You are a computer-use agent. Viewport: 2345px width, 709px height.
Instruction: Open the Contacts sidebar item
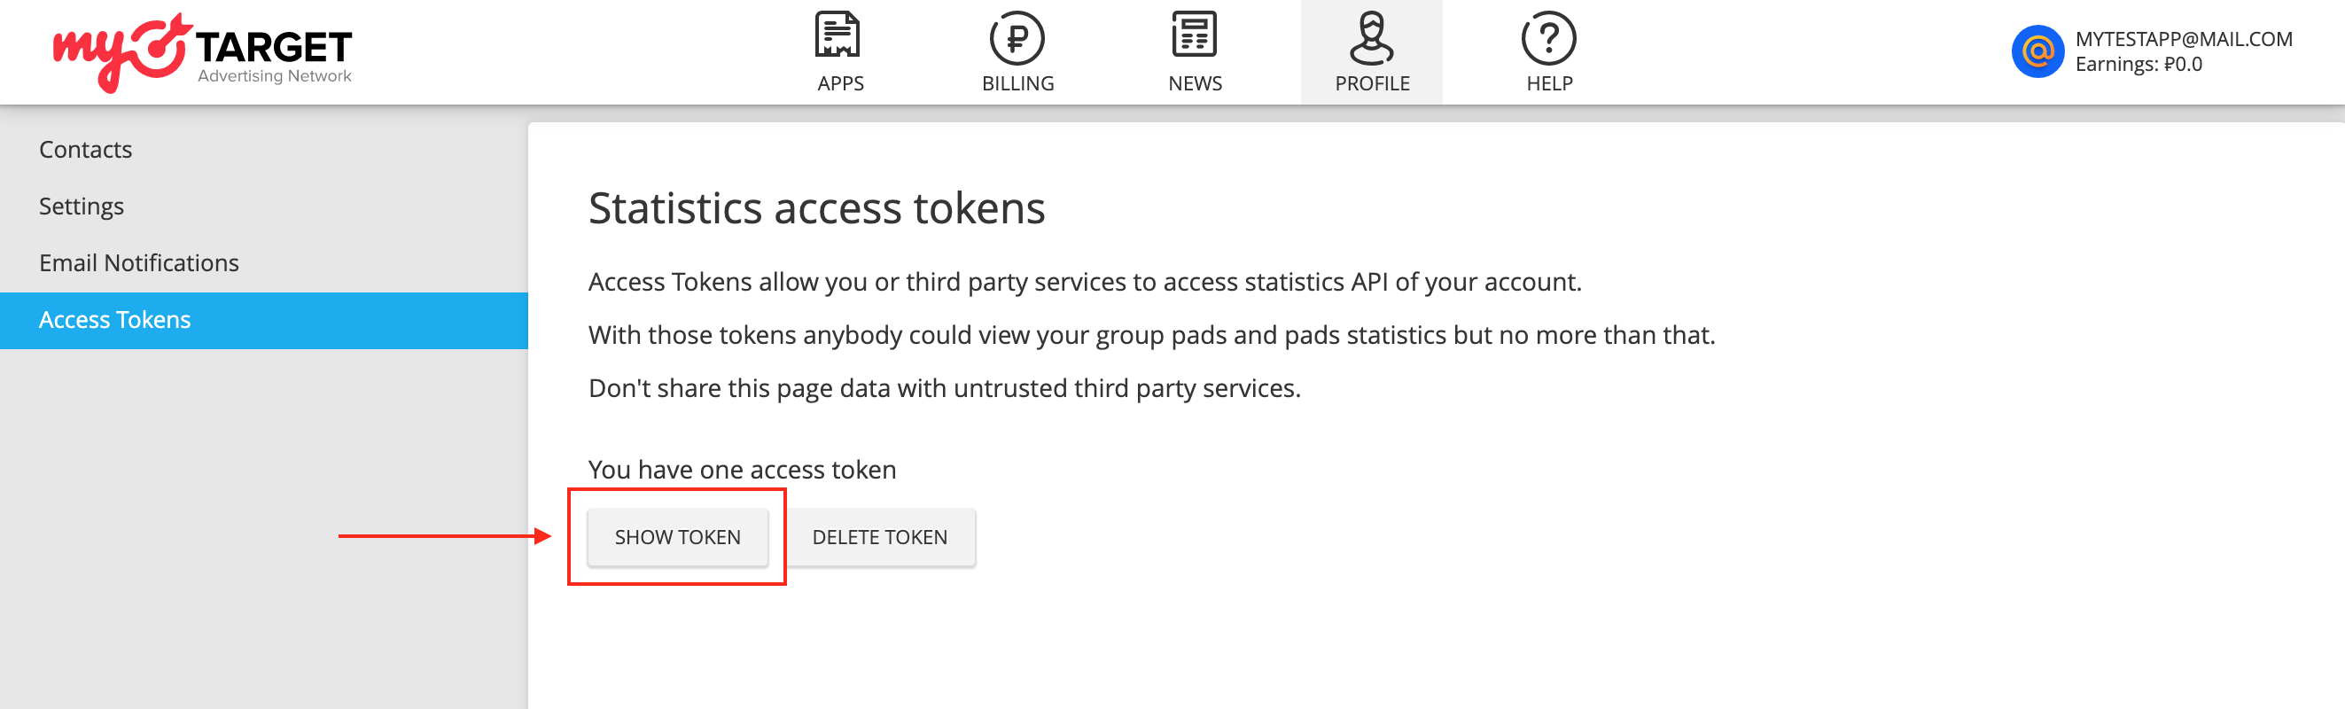[x=86, y=149]
